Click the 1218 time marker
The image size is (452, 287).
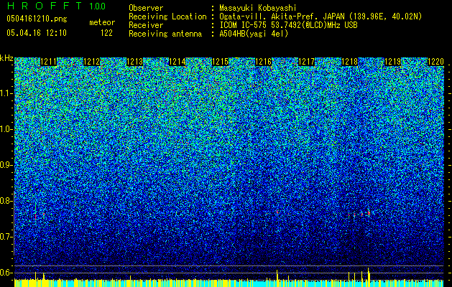coord(349,62)
